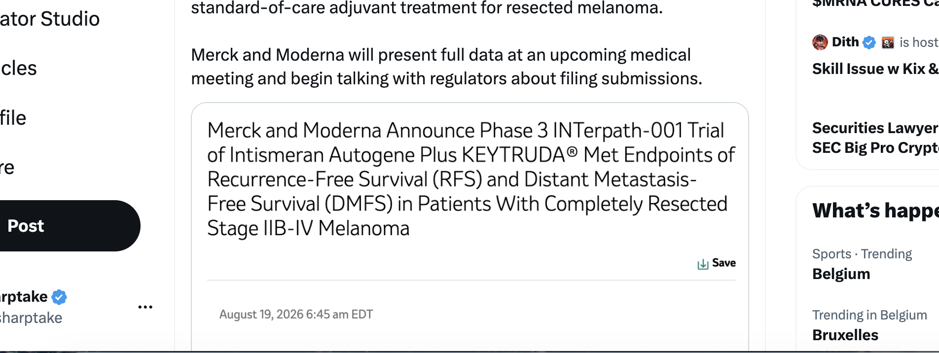Click the Save text in press card
Screen dimensions: 939x353
click(723, 263)
